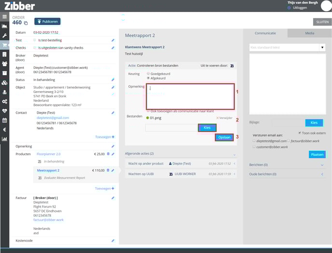
Task: Click the shopping cart orders icon
Action: tap(4, 46)
